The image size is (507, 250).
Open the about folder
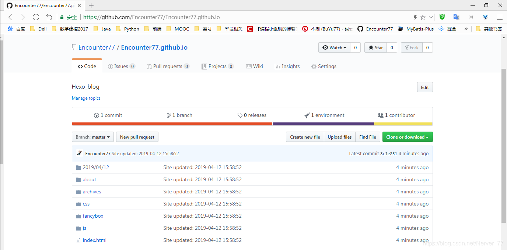click(90, 179)
